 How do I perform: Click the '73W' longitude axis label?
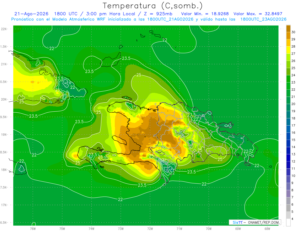click(121, 228)
